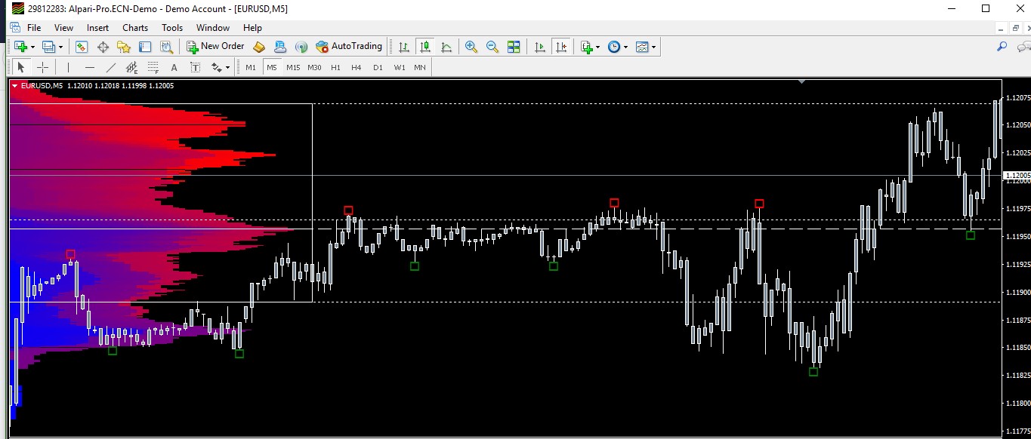Click the chart shift marker on the chart's top edge
This screenshot has height=439, width=1031.
coord(801,82)
